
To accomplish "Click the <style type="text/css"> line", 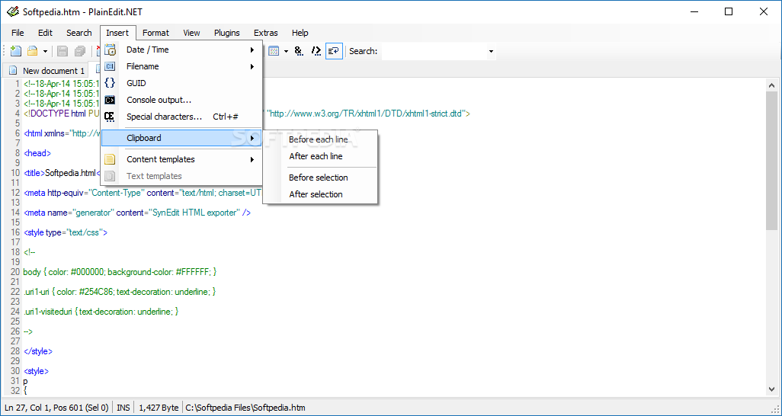I will 66,232.
